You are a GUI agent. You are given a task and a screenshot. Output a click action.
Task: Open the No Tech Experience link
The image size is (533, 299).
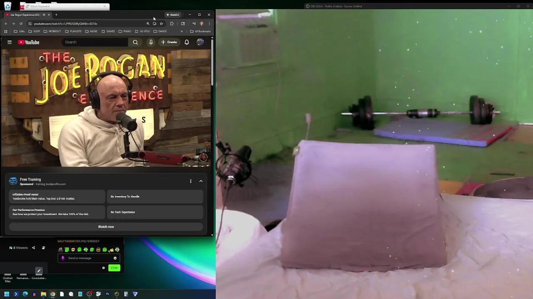[x=155, y=212]
